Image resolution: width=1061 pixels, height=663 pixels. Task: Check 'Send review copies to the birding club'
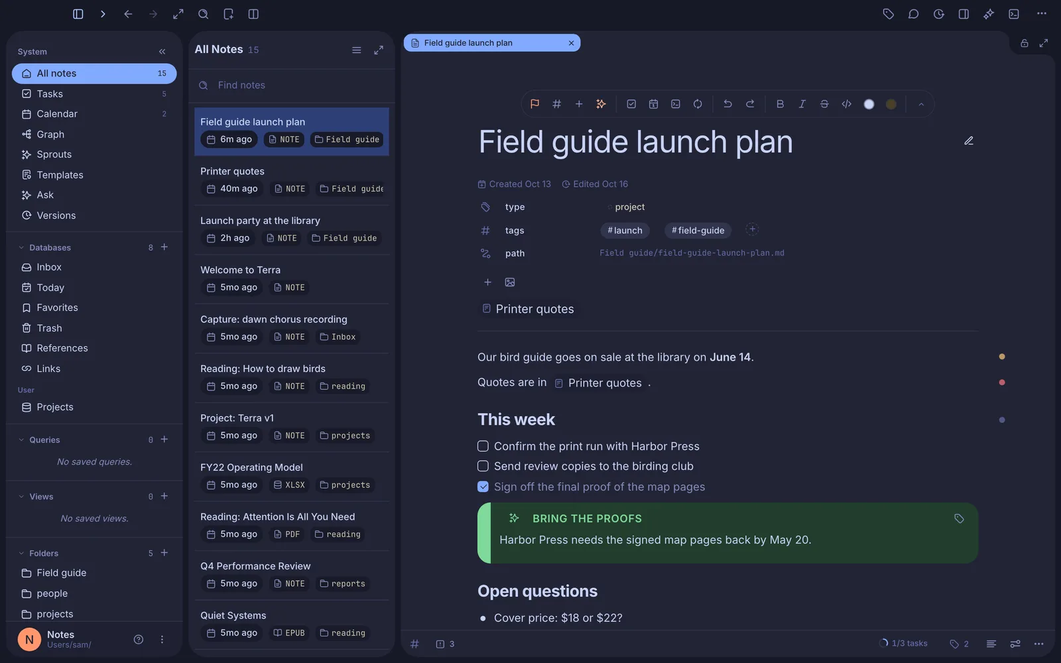[483, 466]
